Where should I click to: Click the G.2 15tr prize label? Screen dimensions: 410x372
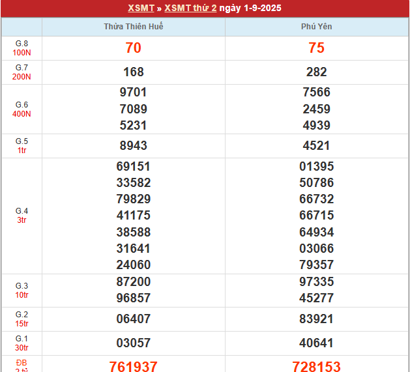(22, 319)
